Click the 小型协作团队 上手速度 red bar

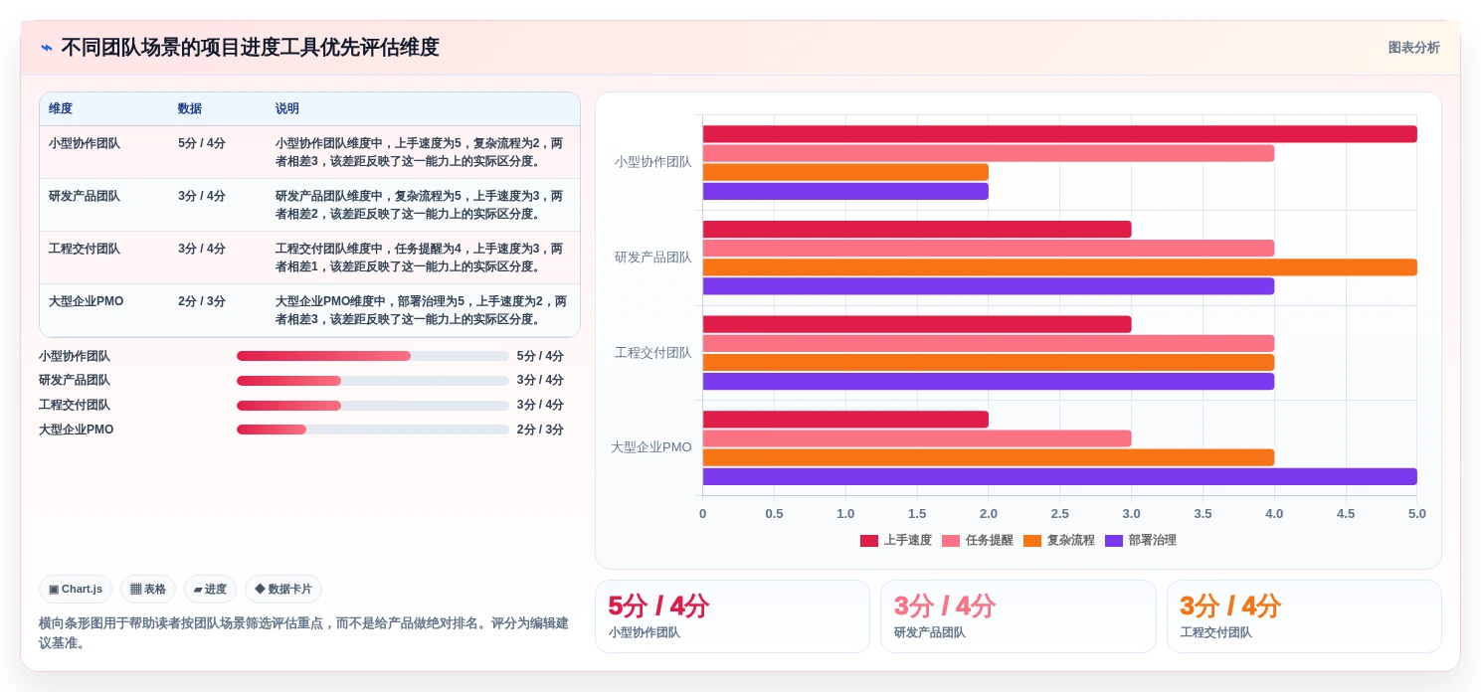tap(1059, 134)
